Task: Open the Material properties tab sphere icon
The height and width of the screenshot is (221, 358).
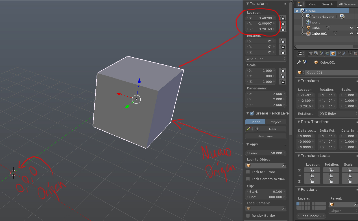Action: point(355,53)
